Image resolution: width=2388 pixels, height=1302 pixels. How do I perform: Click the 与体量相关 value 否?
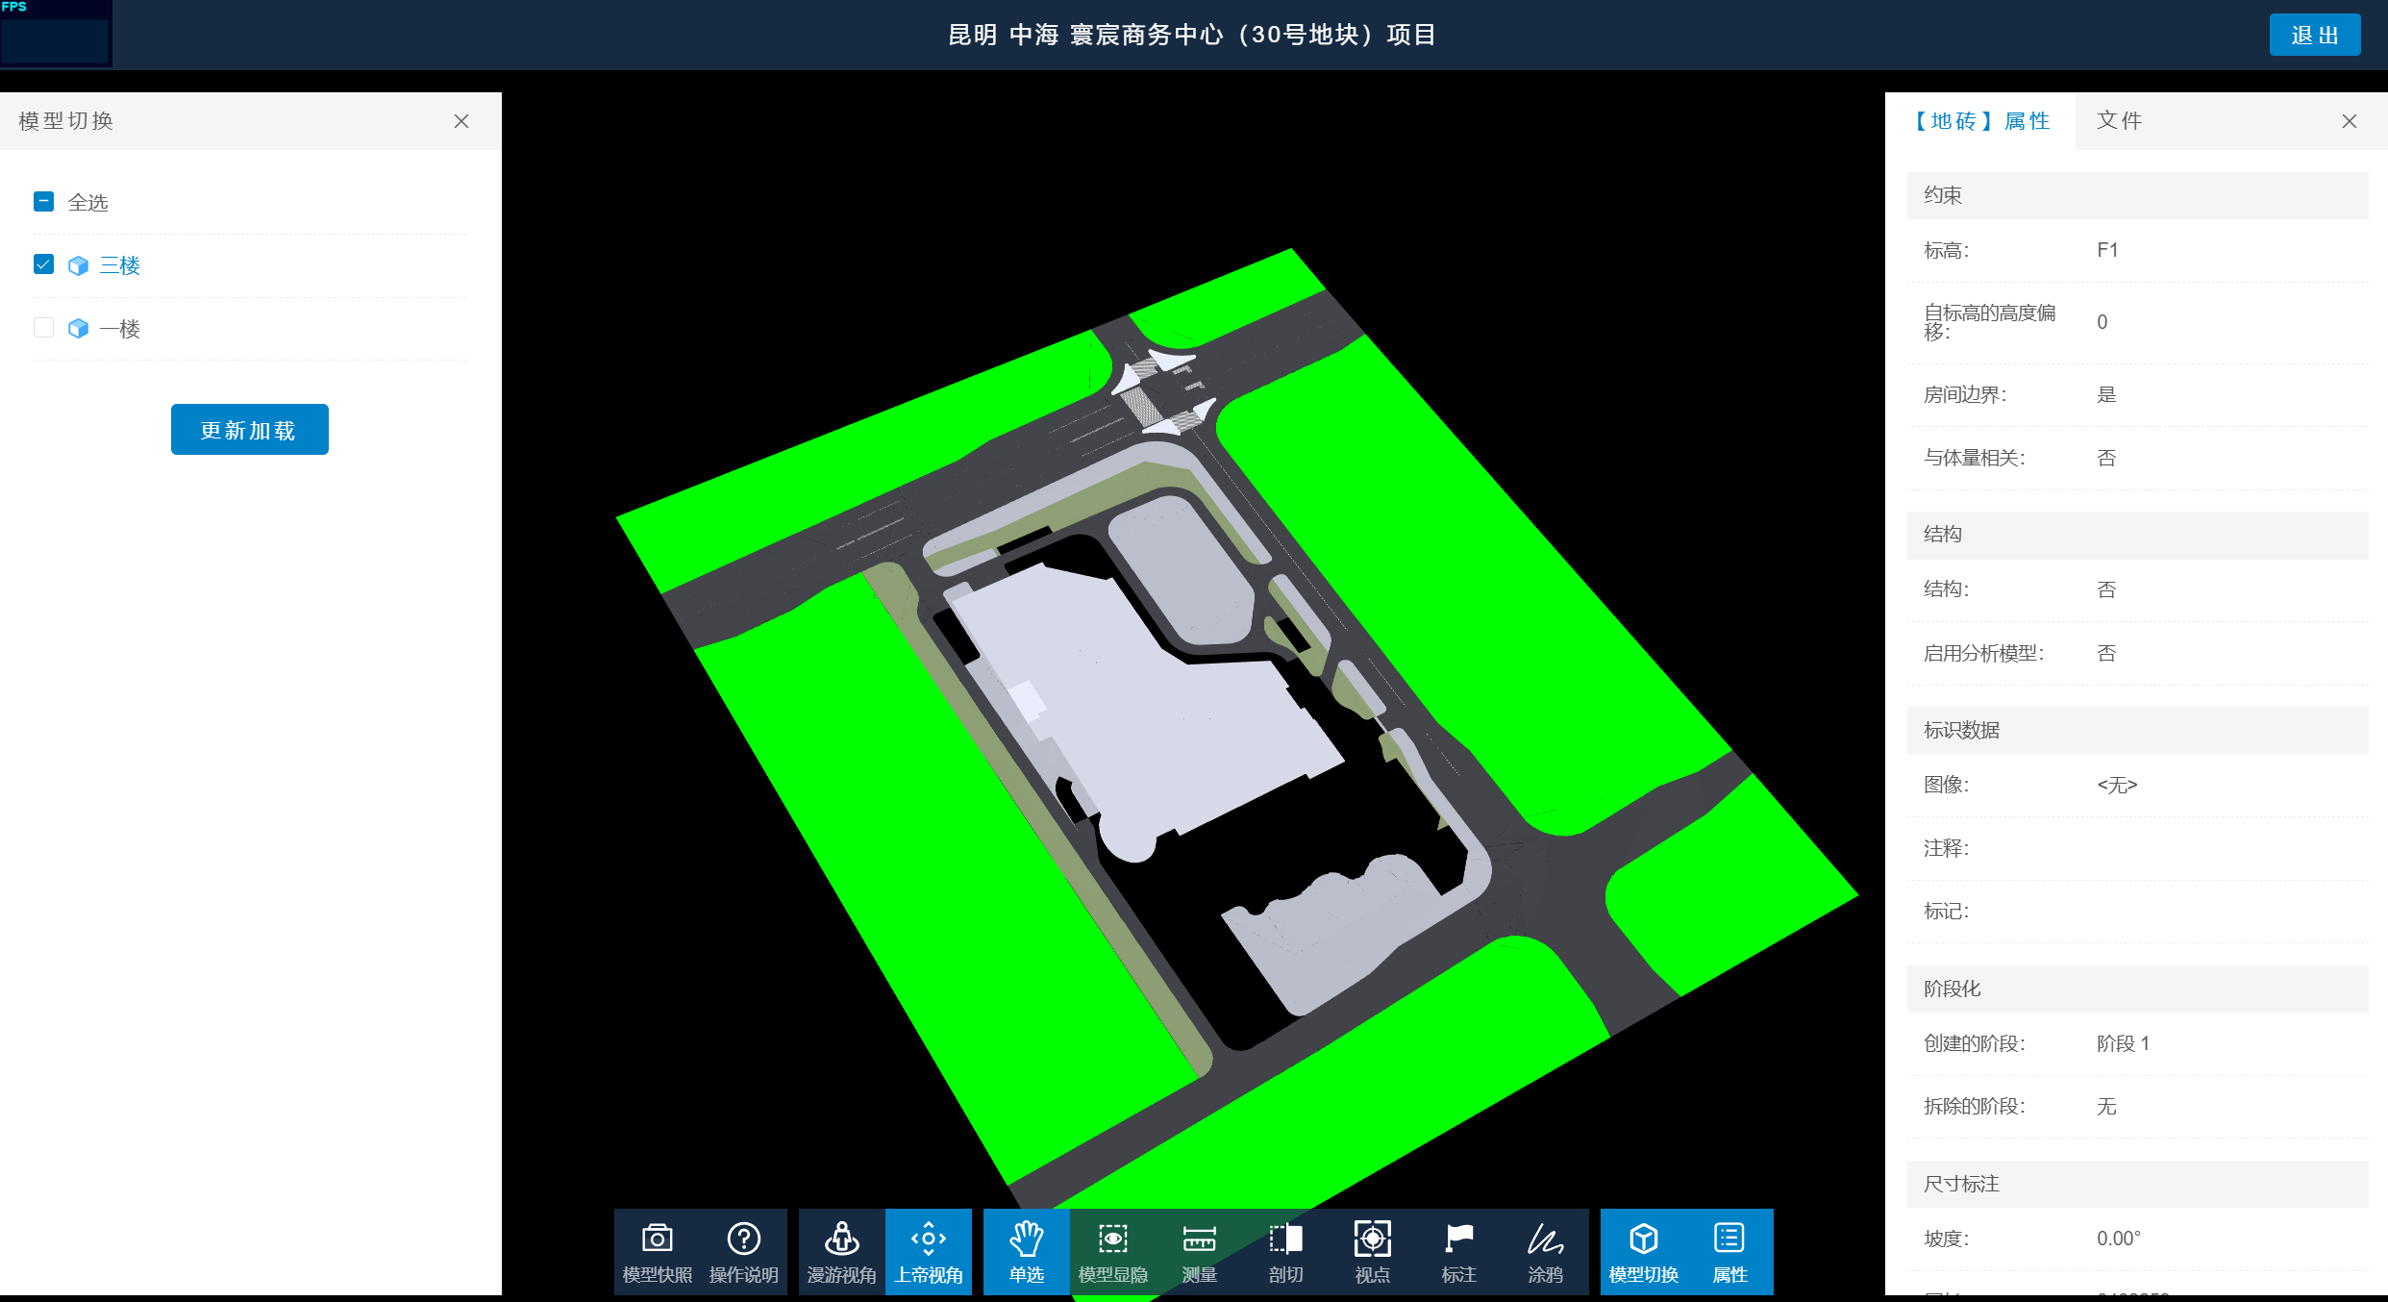2106,459
